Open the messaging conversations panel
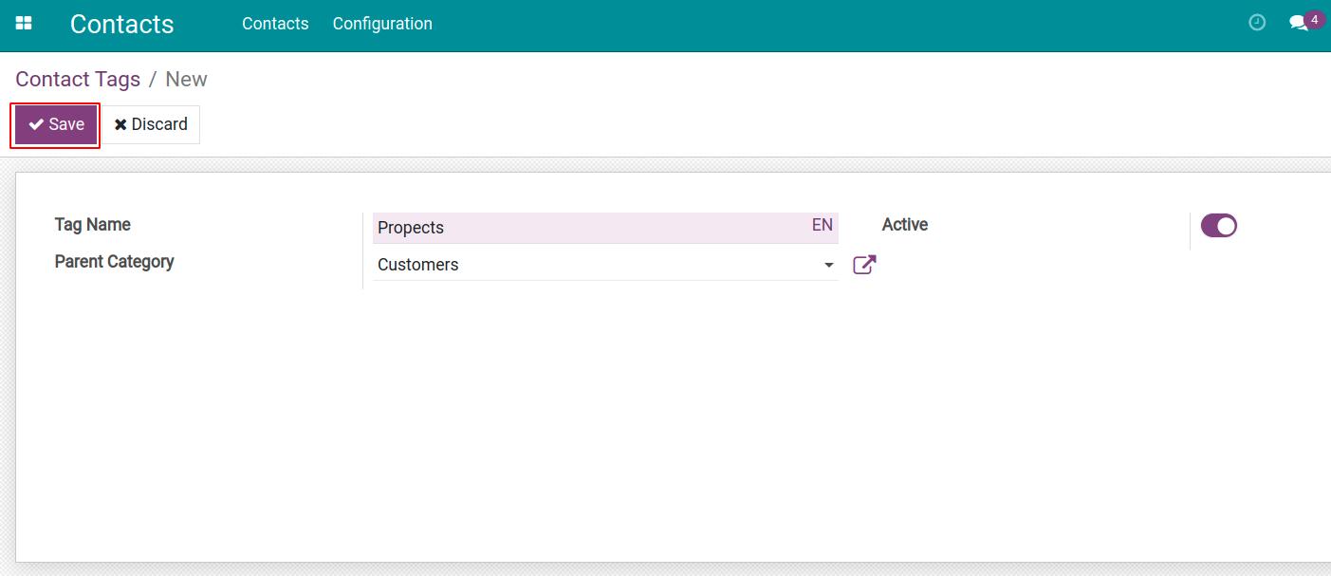This screenshot has height=576, width=1331. [x=1298, y=23]
